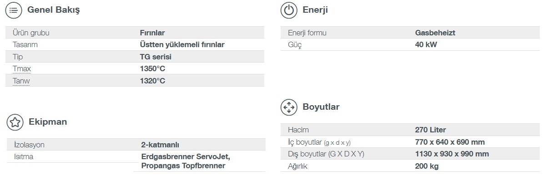Select the Ürün grubu row

click(x=135, y=33)
